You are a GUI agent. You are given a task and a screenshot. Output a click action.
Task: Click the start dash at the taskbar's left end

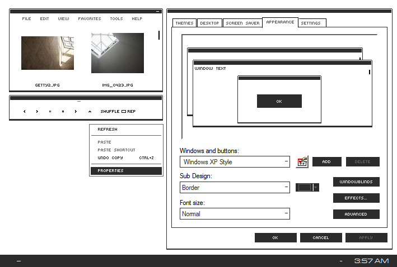18,261
